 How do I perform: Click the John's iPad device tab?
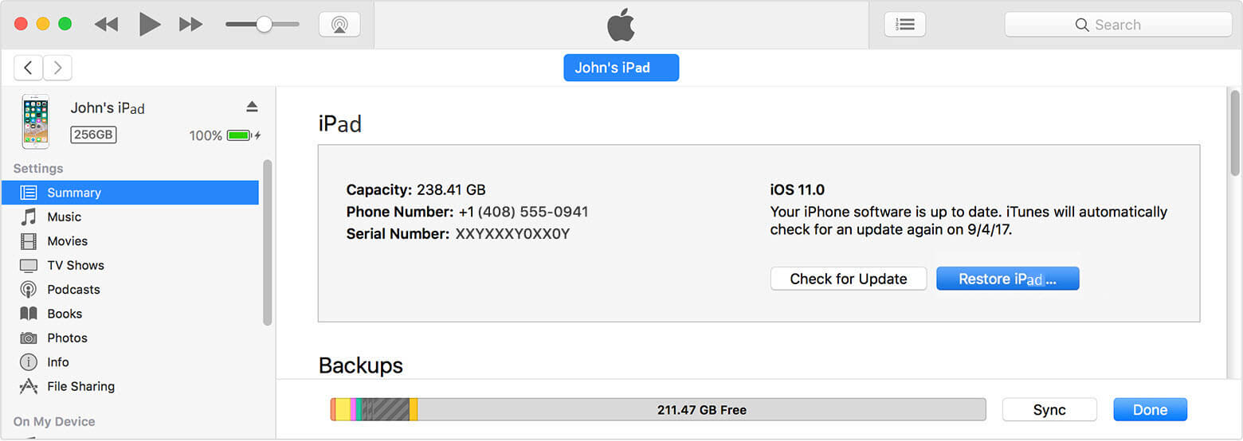click(621, 68)
